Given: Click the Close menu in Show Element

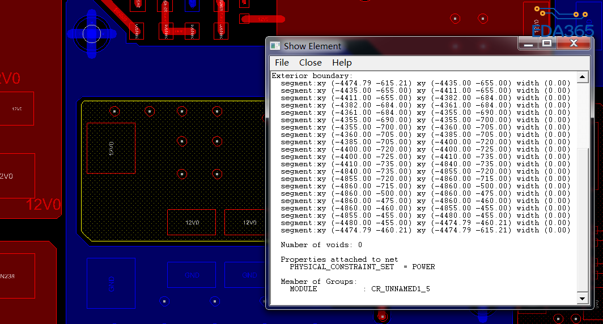Looking at the screenshot, I should tap(311, 63).
